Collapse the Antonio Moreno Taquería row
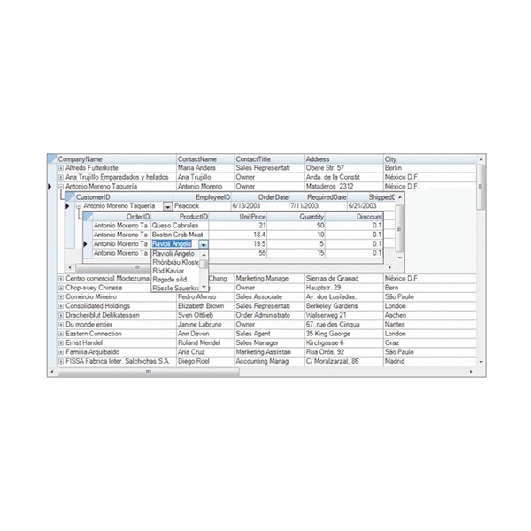The width and height of the screenshot is (531, 531). 61,187
